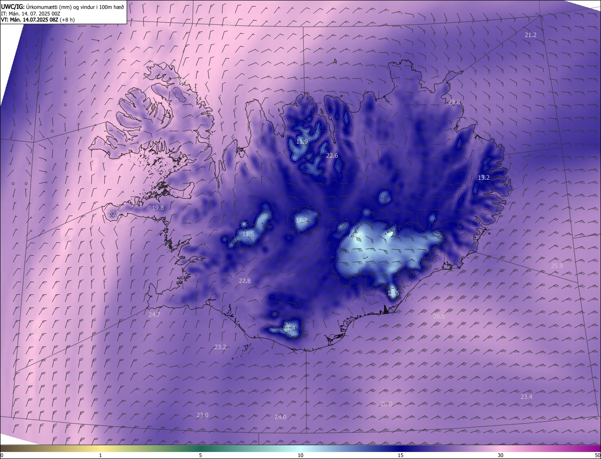
Task: Select the 11.9 value on the map
Action: [302, 141]
